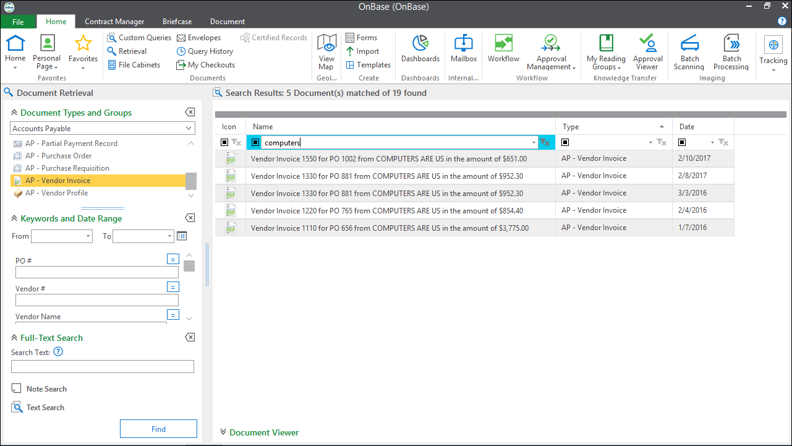Switch to the Document tab
Screen dimensions: 792x446
(228, 22)
